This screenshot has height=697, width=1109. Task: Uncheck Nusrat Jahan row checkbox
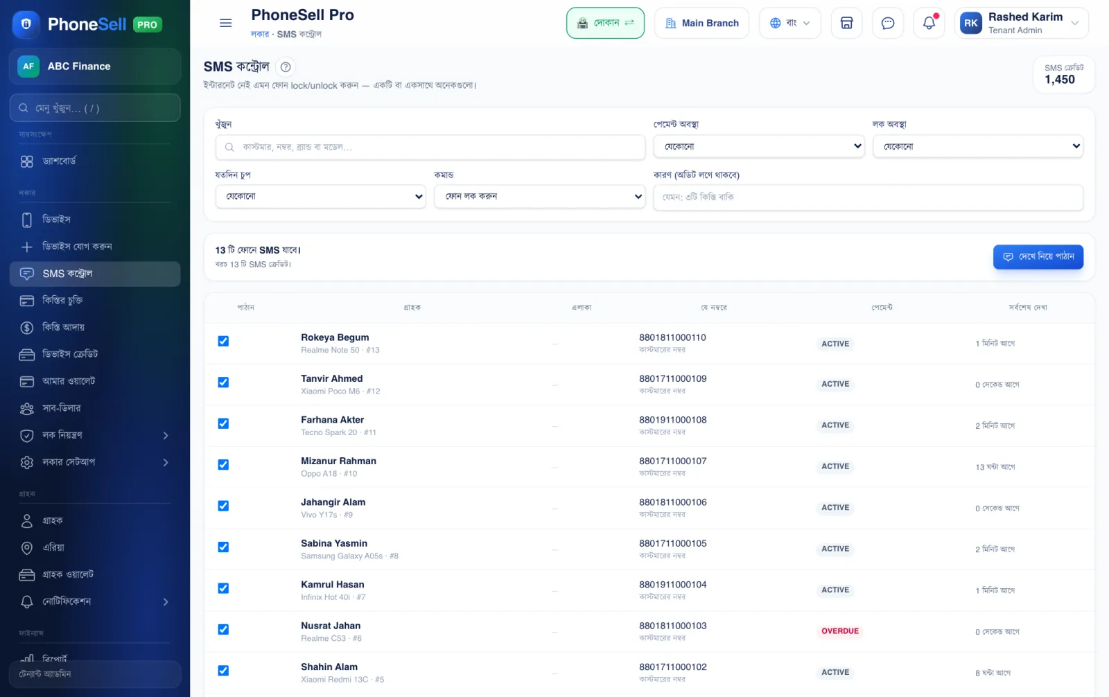tap(223, 629)
